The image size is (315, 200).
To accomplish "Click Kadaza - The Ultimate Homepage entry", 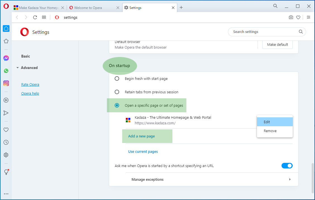I will coord(173,118).
